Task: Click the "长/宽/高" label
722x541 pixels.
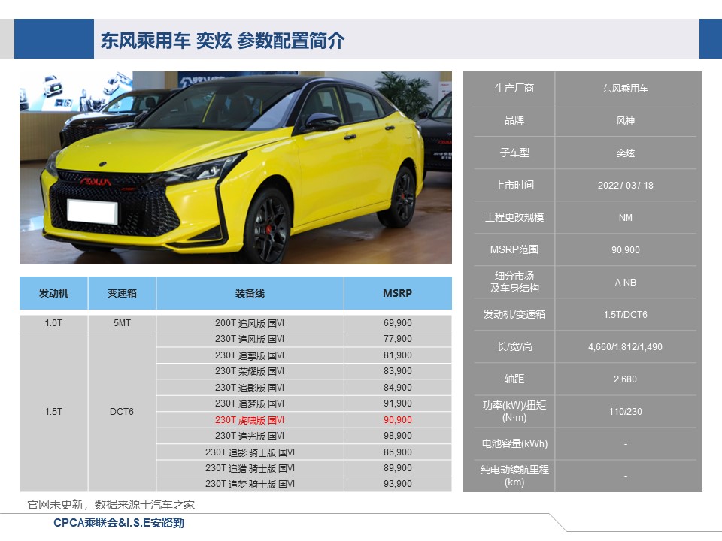Action: coord(514,346)
